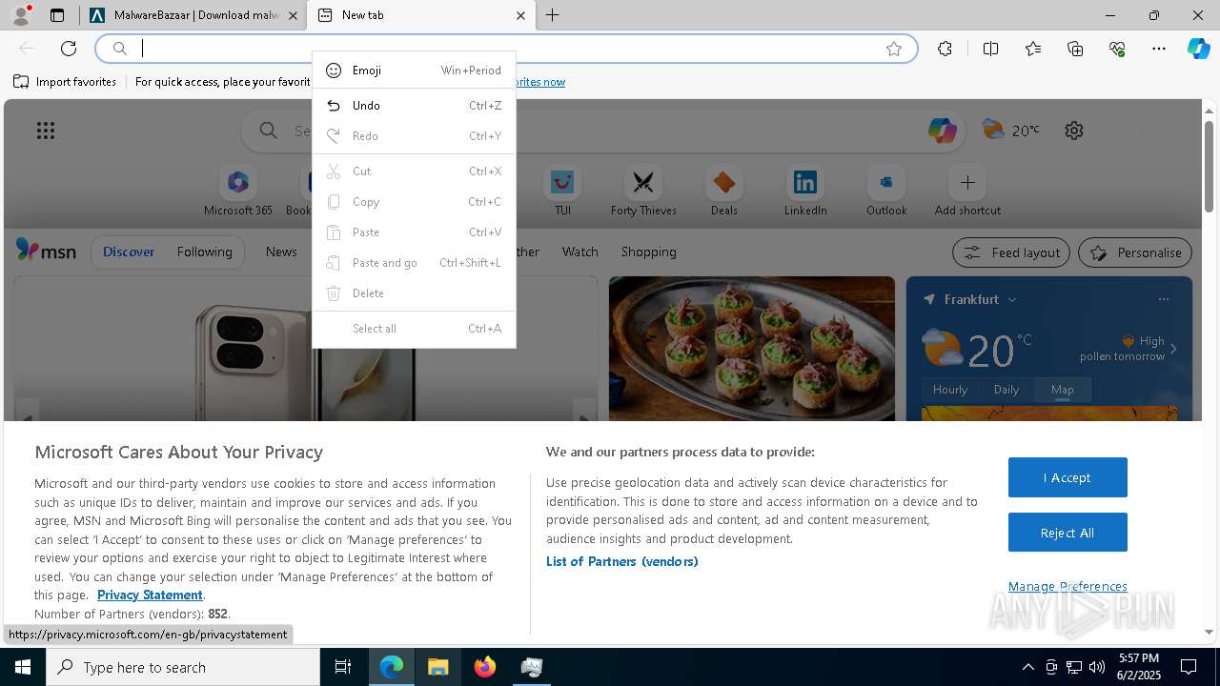Switch to the MalwareBazaar tab
This screenshot has height=686, width=1220.
pyautogui.click(x=193, y=15)
